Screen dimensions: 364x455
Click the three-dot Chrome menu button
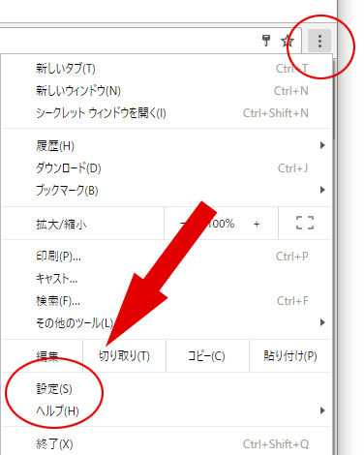click(x=319, y=41)
